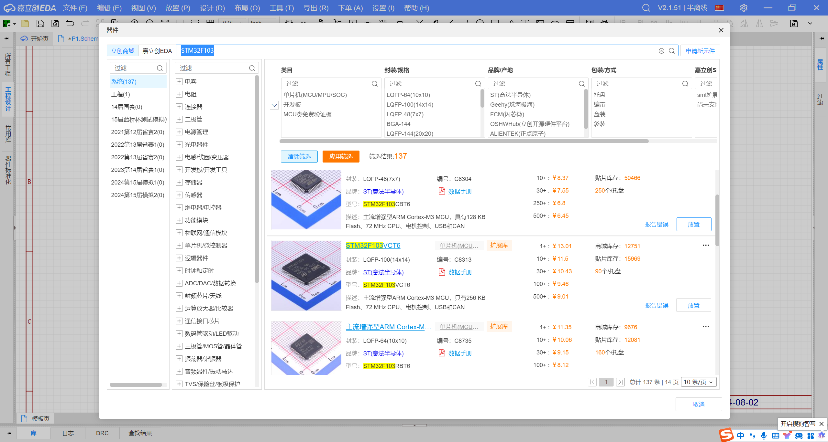
Task: Go to the last page of results
Action: pyautogui.click(x=620, y=382)
